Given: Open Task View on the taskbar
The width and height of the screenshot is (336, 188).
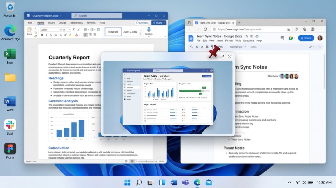Looking at the screenshot, I should click(150, 182).
